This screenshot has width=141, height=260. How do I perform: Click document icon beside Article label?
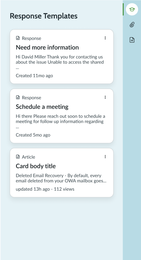point(18,157)
